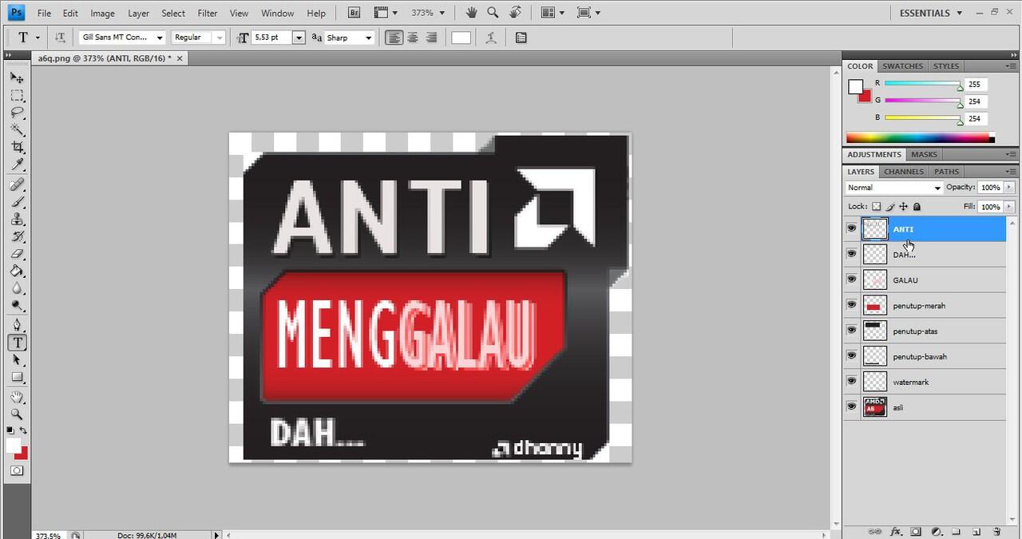Select the Rectangular Marquee tool
Viewport: 1022px width, 539px height.
pos(17,96)
